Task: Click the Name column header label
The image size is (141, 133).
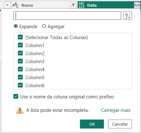Action: [x=27, y=5]
